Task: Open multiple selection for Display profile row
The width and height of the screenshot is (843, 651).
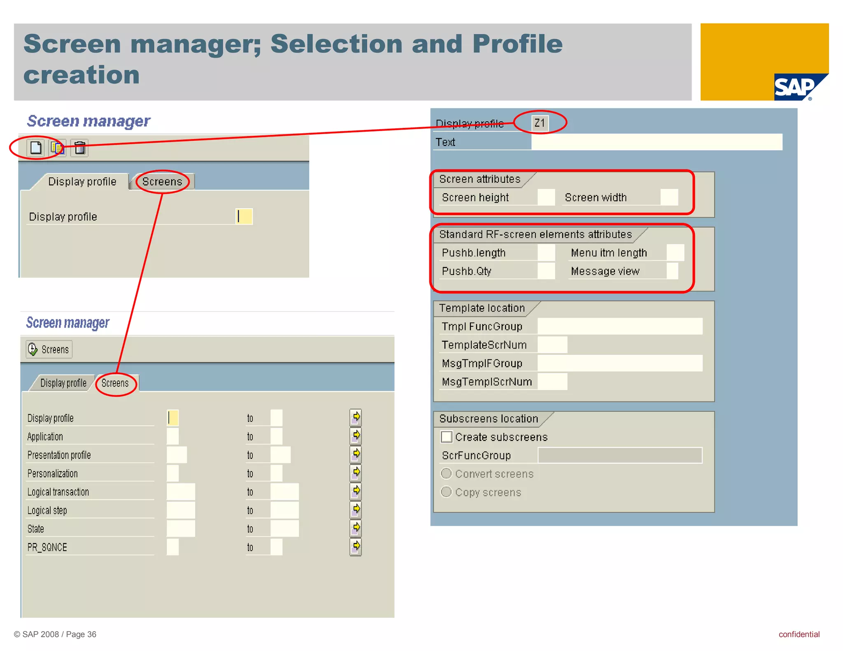Action: [356, 417]
